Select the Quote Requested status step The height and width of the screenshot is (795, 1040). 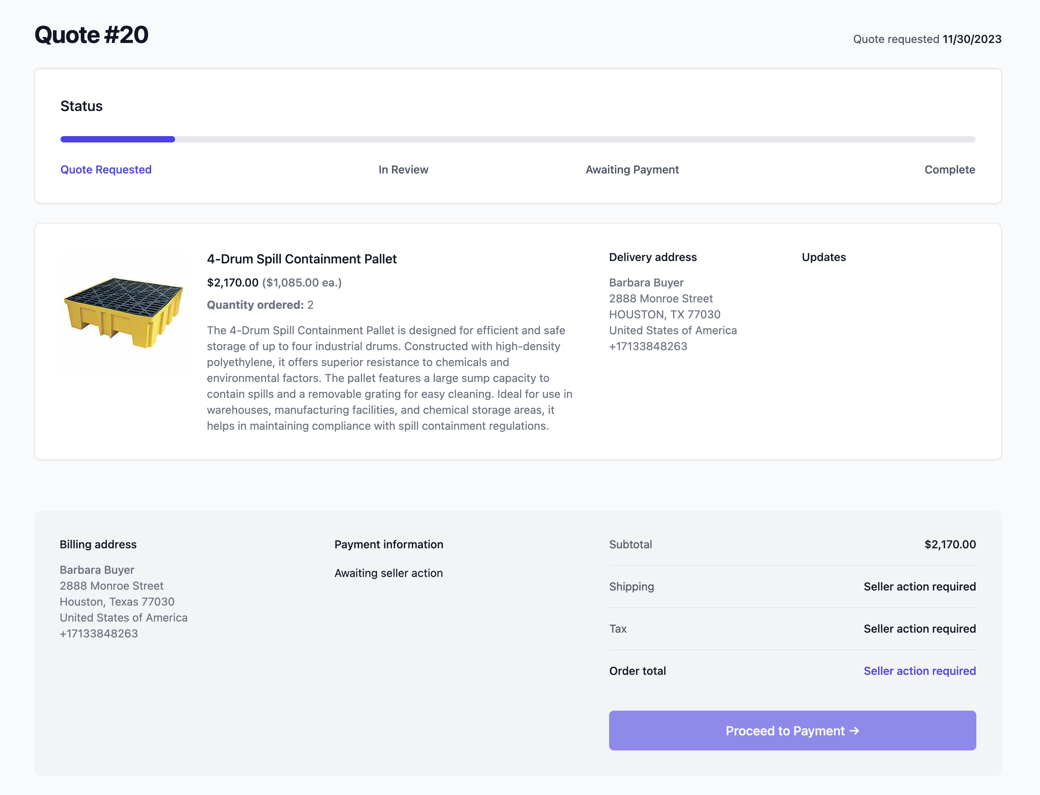click(x=106, y=170)
